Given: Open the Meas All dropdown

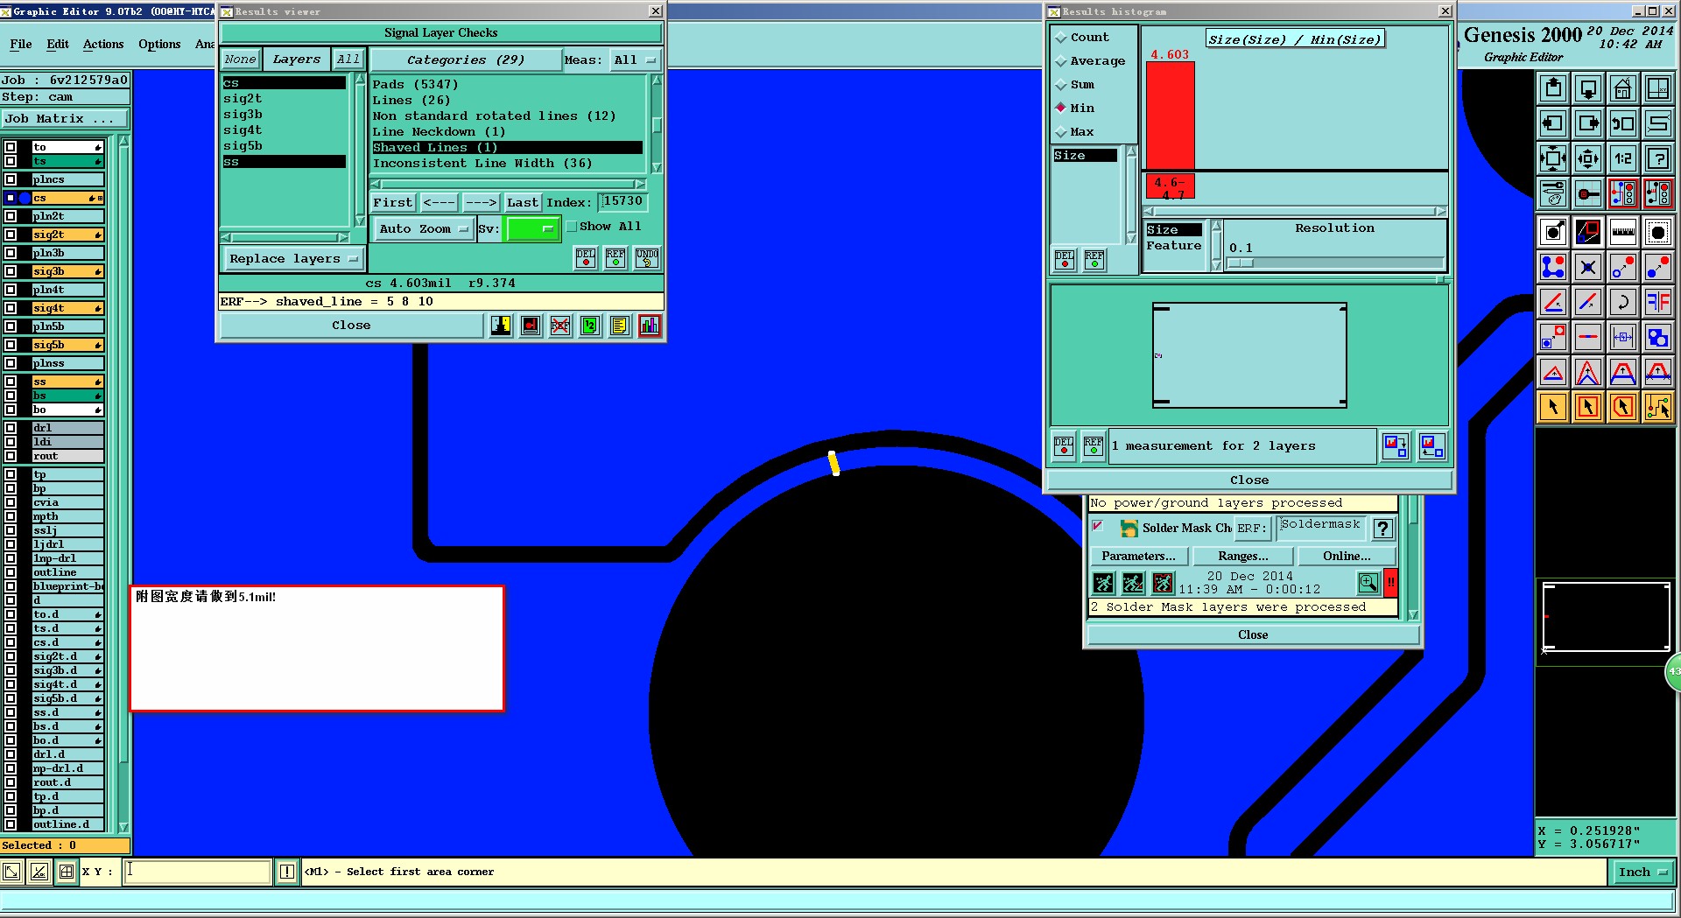Looking at the screenshot, I should point(635,60).
